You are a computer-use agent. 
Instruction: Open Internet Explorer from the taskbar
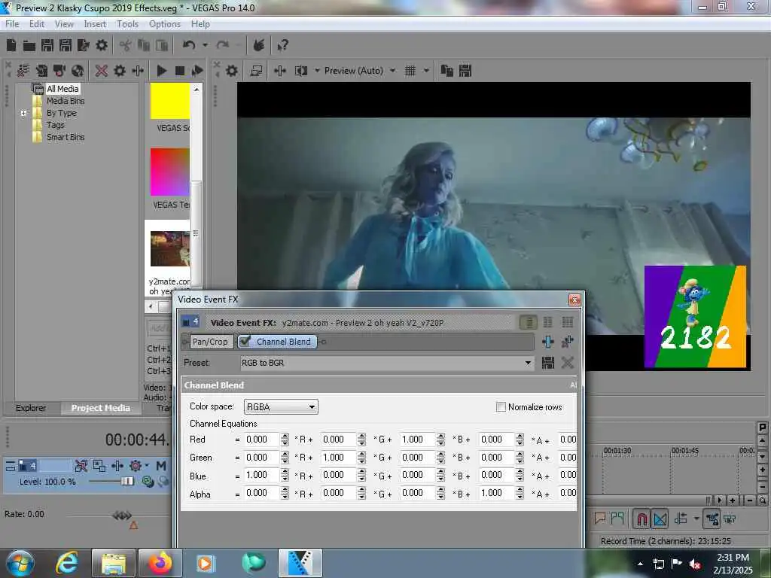[67, 563]
